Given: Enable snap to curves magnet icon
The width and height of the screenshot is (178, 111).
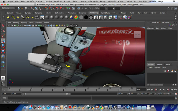Looking at the screenshot, I should point(50,8).
